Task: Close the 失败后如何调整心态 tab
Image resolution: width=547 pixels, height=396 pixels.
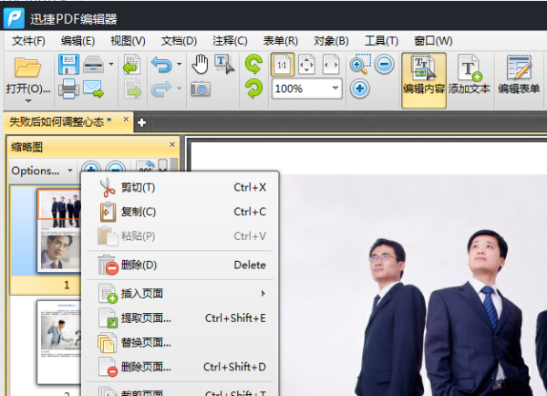Action: (x=126, y=120)
